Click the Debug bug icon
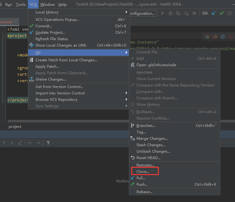 170,13
